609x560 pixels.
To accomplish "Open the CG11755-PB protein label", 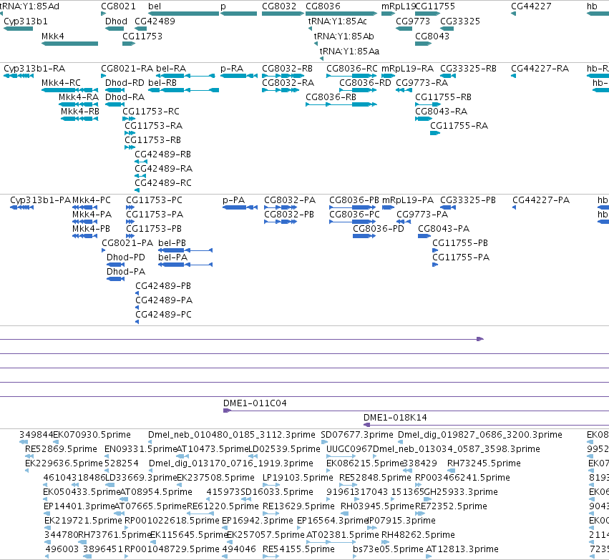I will click(460, 243).
